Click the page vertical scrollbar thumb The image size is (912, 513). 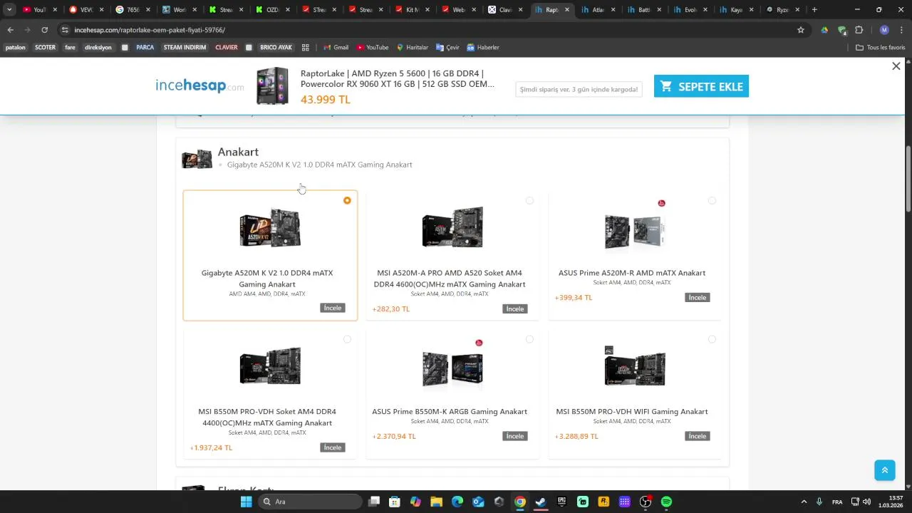click(908, 179)
